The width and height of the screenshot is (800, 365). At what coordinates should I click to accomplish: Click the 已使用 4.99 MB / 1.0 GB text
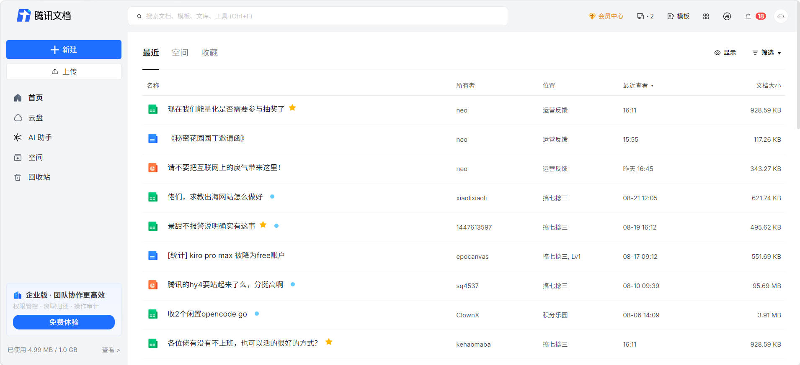(42, 350)
